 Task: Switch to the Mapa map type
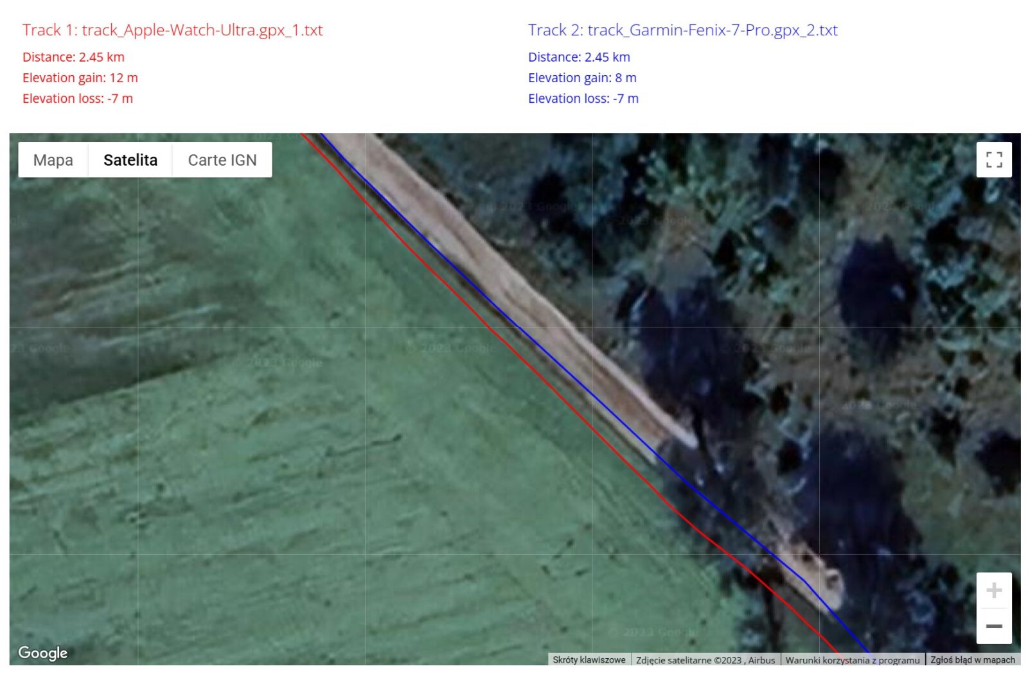pos(53,160)
